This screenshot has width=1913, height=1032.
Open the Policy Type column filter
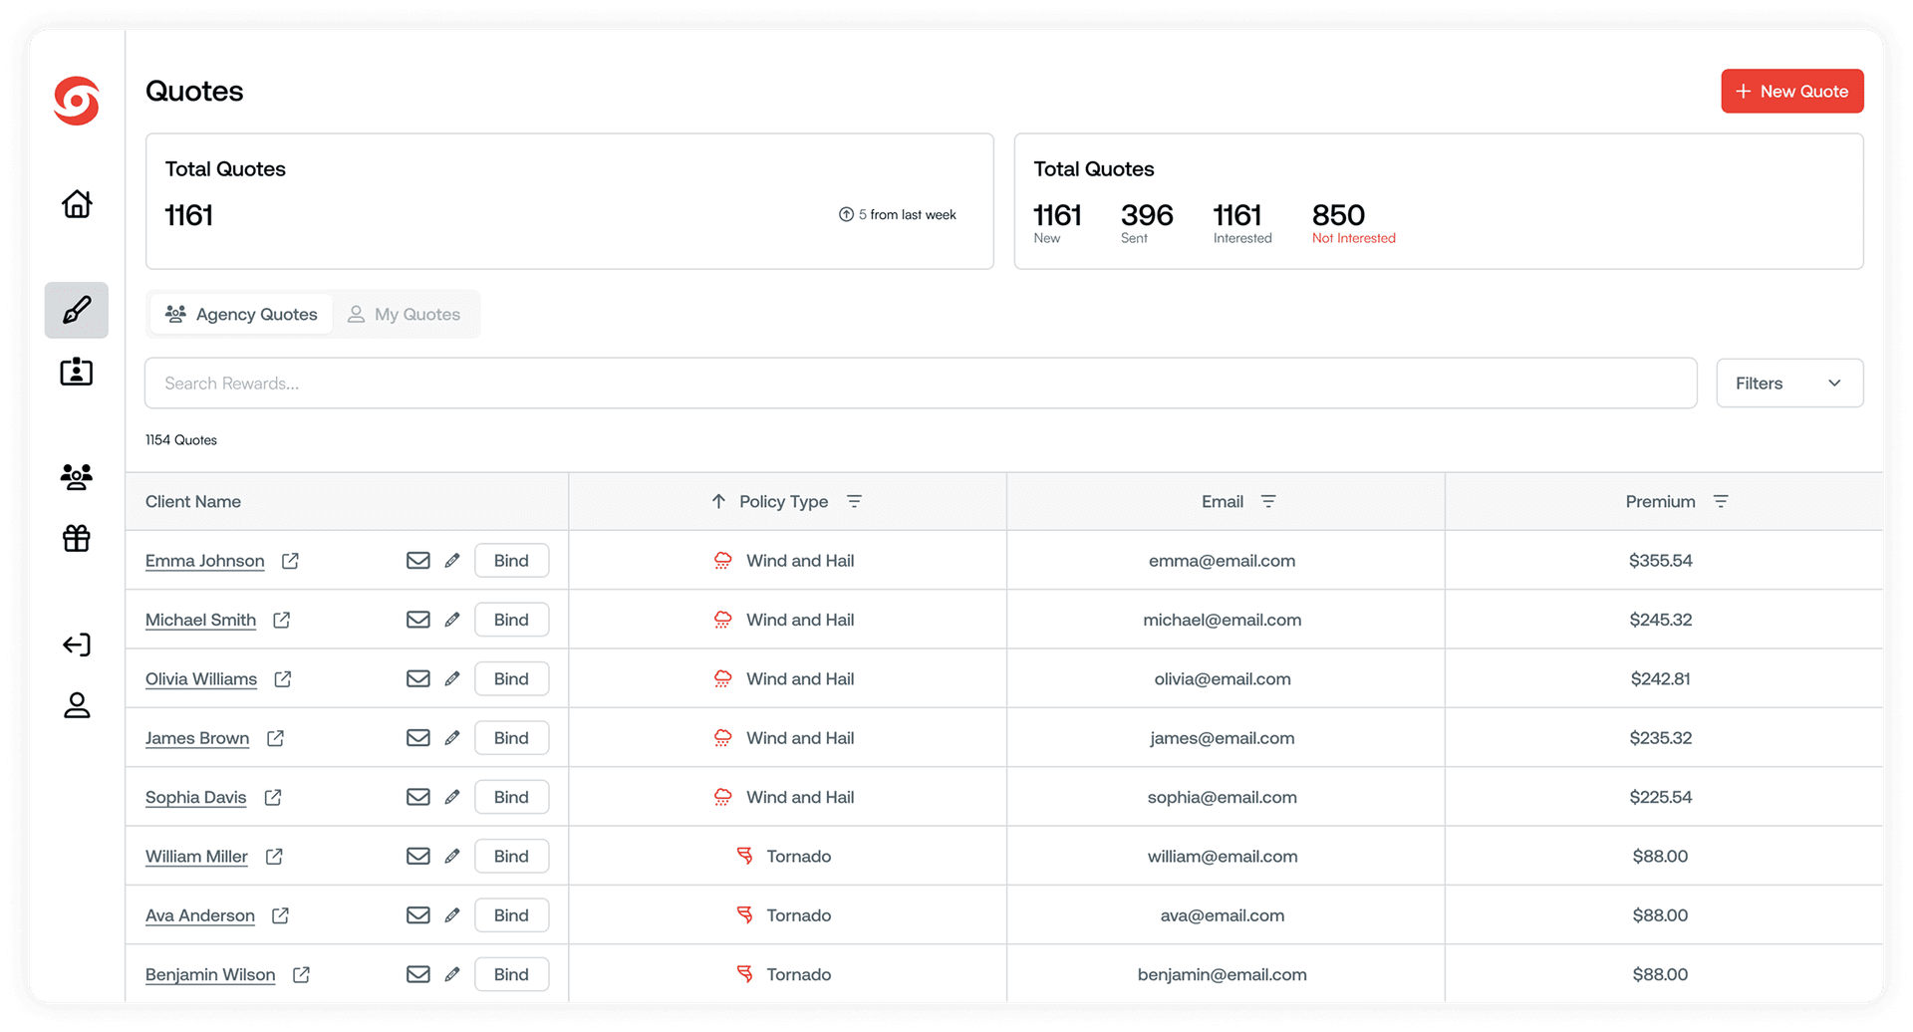[854, 502]
